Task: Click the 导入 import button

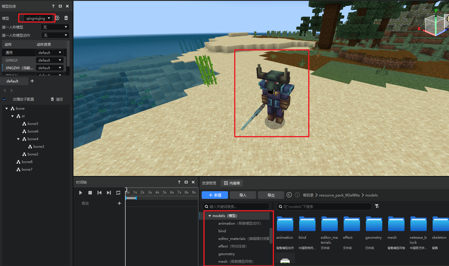Action: pos(243,195)
